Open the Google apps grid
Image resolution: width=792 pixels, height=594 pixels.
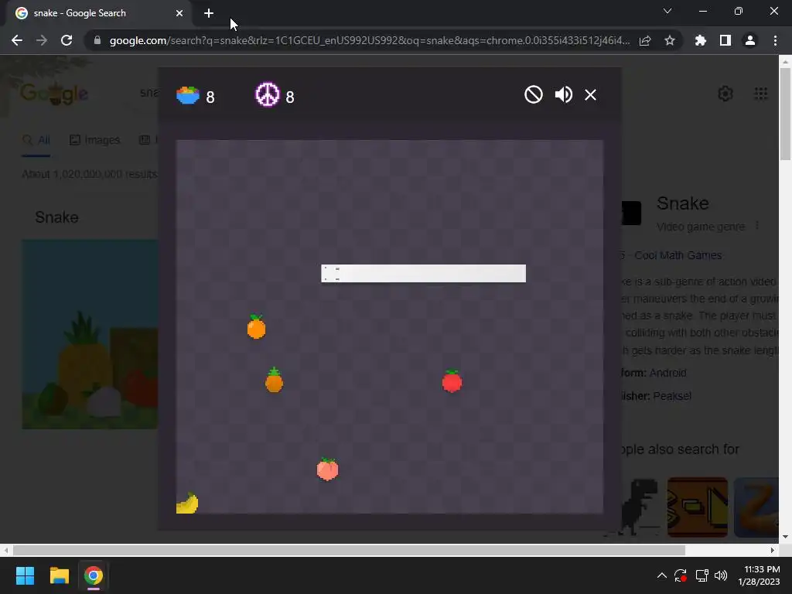[761, 94]
